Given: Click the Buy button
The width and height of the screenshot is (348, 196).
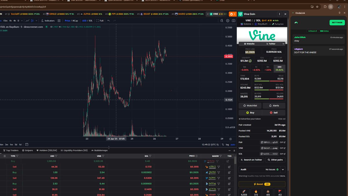Looking at the screenshot, I should (250, 113).
